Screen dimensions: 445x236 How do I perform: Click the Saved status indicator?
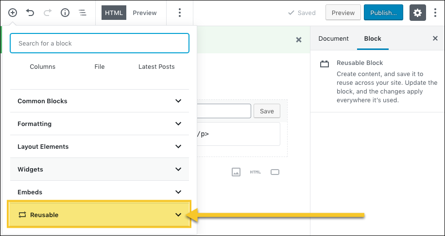click(x=302, y=13)
